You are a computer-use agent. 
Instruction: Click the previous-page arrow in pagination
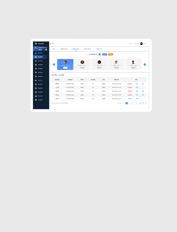click(124, 103)
